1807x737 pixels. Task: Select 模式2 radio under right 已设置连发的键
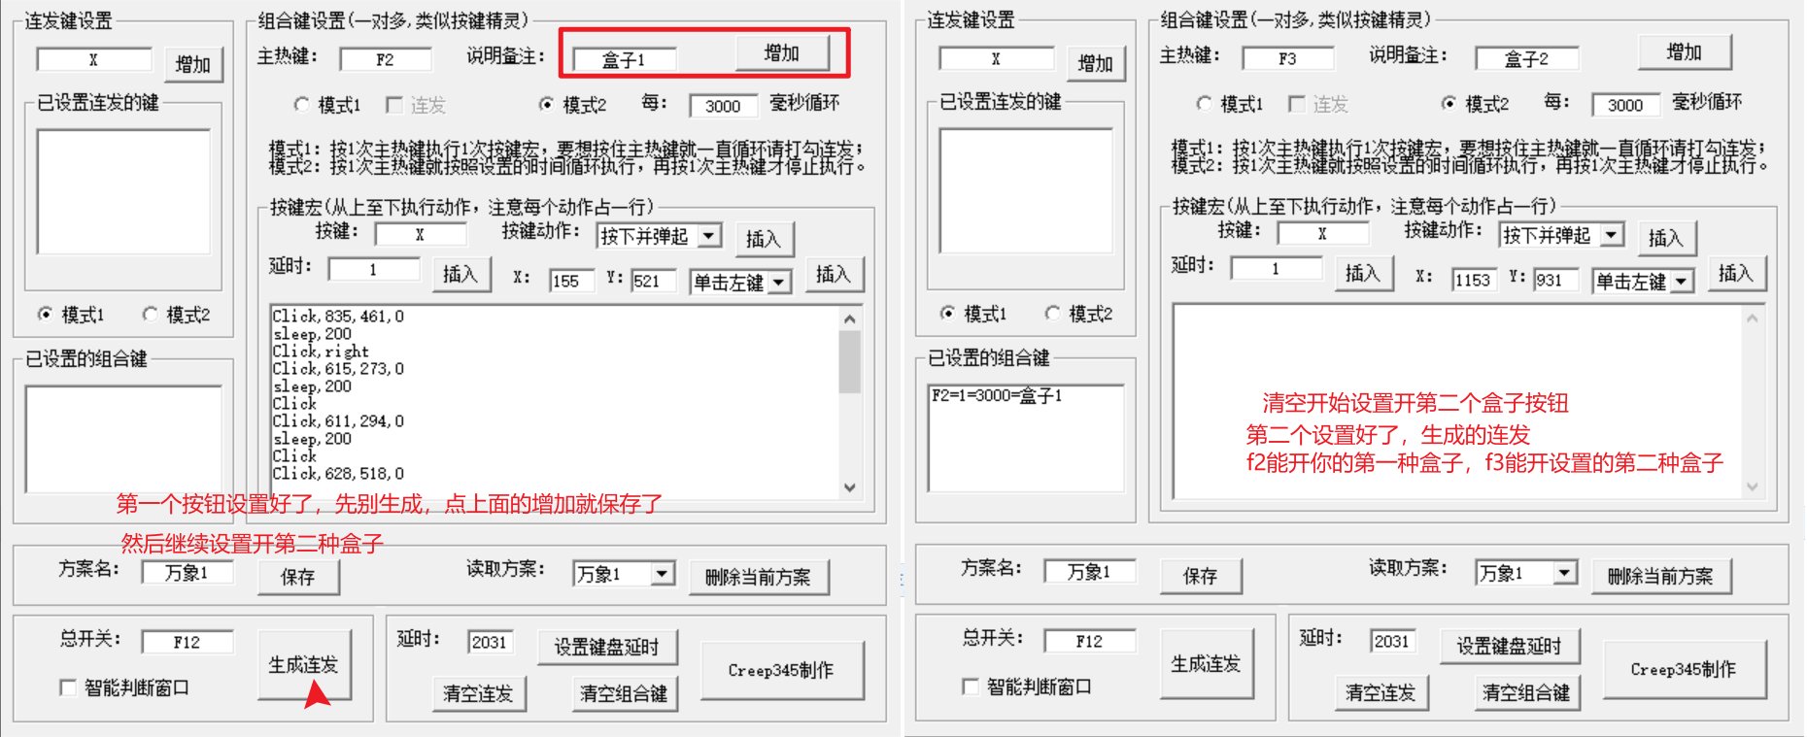(x=1052, y=313)
